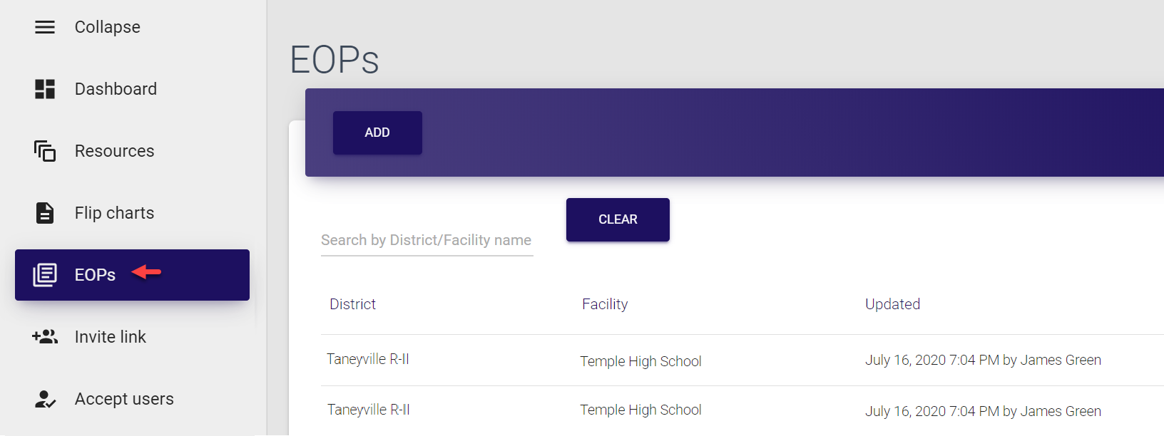Click the Flip charts document icon
1164x436 pixels.
(45, 213)
